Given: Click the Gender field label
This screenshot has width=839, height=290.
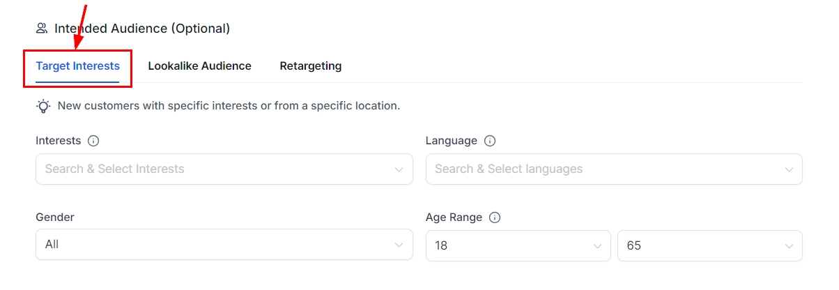Looking at the screenshot, I should tap(55, 217).
